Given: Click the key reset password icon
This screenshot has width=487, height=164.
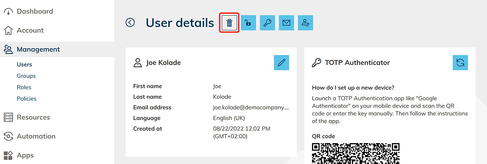Looking at the screenshot, I should point(267,23).
